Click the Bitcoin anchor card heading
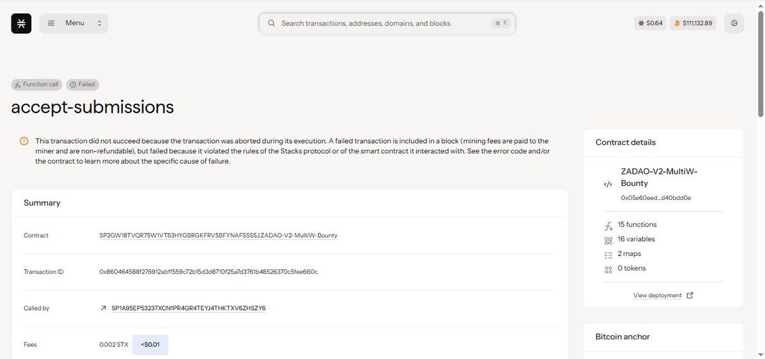Screen dimensions: 765x359 [x=622, y=336]
